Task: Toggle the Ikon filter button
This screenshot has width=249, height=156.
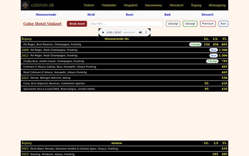Action: tap(223, 24)
